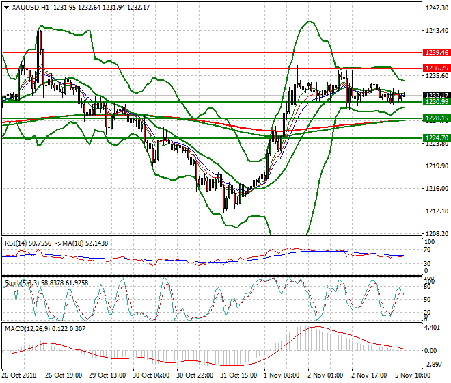Viewport: 451px width, 383px height.
Task: Select the green 1228.15 level label
Action: click(437, 118)
